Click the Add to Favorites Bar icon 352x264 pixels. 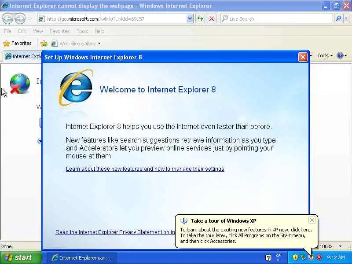44,43
